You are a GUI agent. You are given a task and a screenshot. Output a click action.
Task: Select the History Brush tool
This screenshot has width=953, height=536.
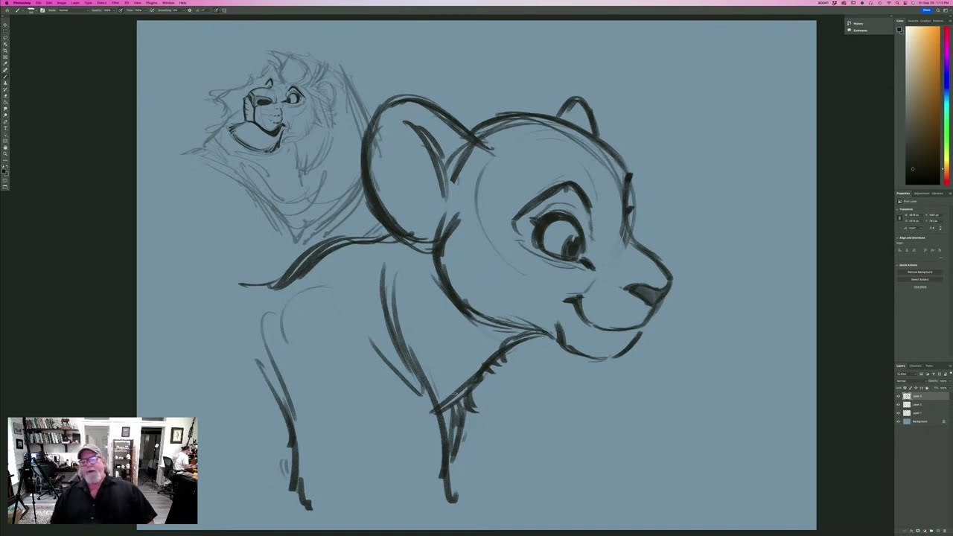pos(5,90)
